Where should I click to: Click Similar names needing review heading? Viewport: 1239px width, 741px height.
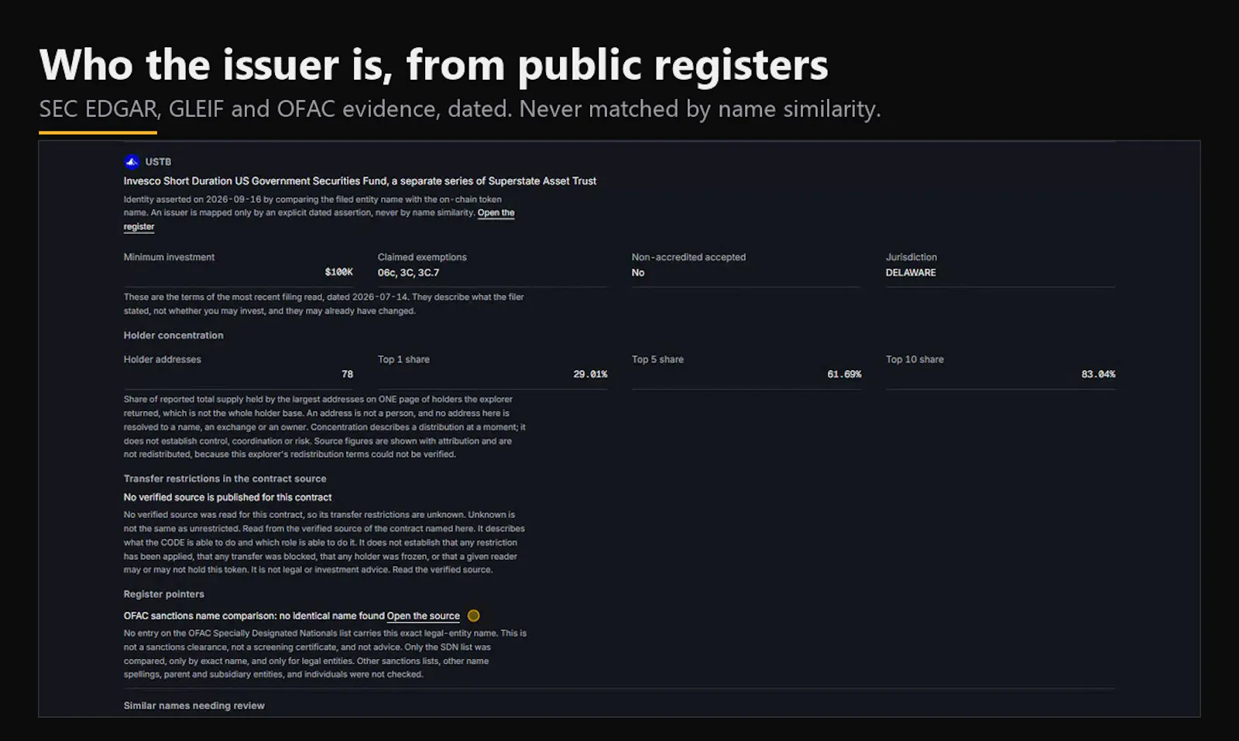(194, 705)
